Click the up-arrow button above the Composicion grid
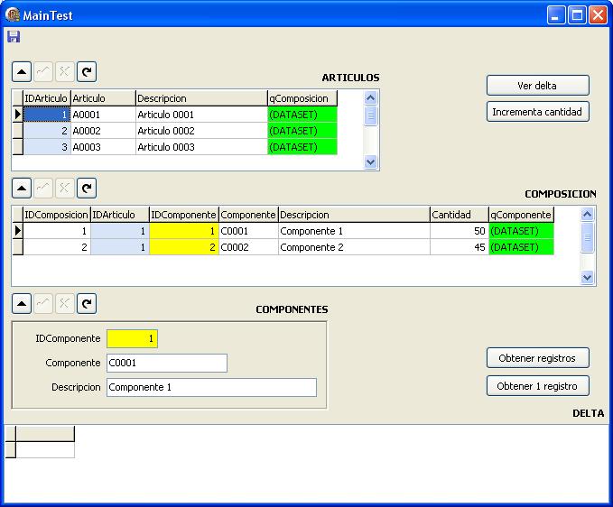Image resolution: width=613 pixels, height=507 pixels. pyautogui.click(x=21, y=188)
